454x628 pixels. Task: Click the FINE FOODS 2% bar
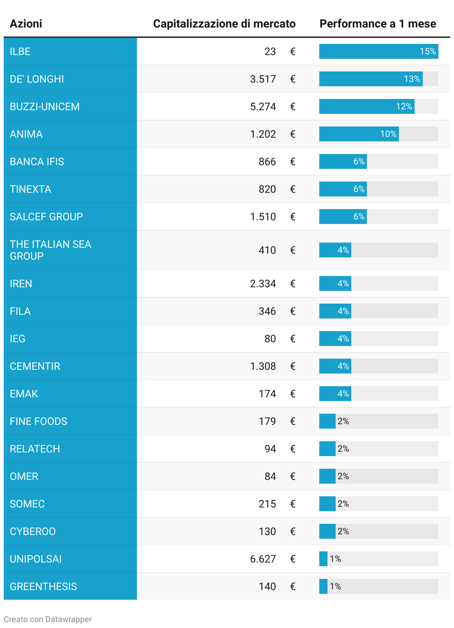click(x=327, y=421)
